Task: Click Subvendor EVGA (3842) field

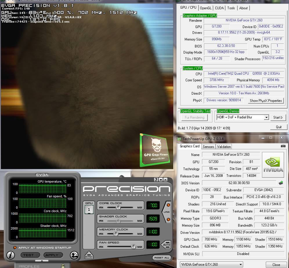Action: click(x=263, y=190)
